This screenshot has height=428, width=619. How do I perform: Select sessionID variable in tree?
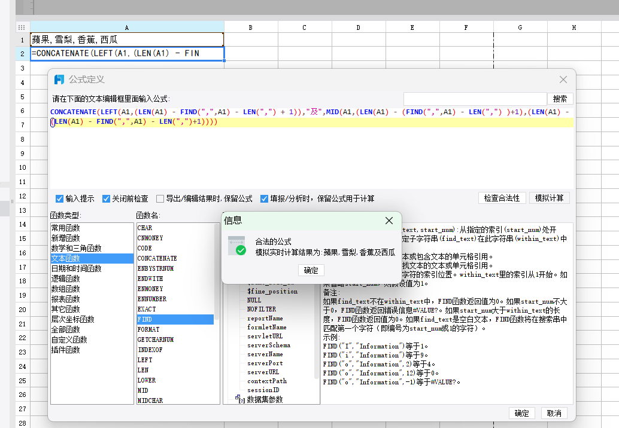(x=263, y=390)
